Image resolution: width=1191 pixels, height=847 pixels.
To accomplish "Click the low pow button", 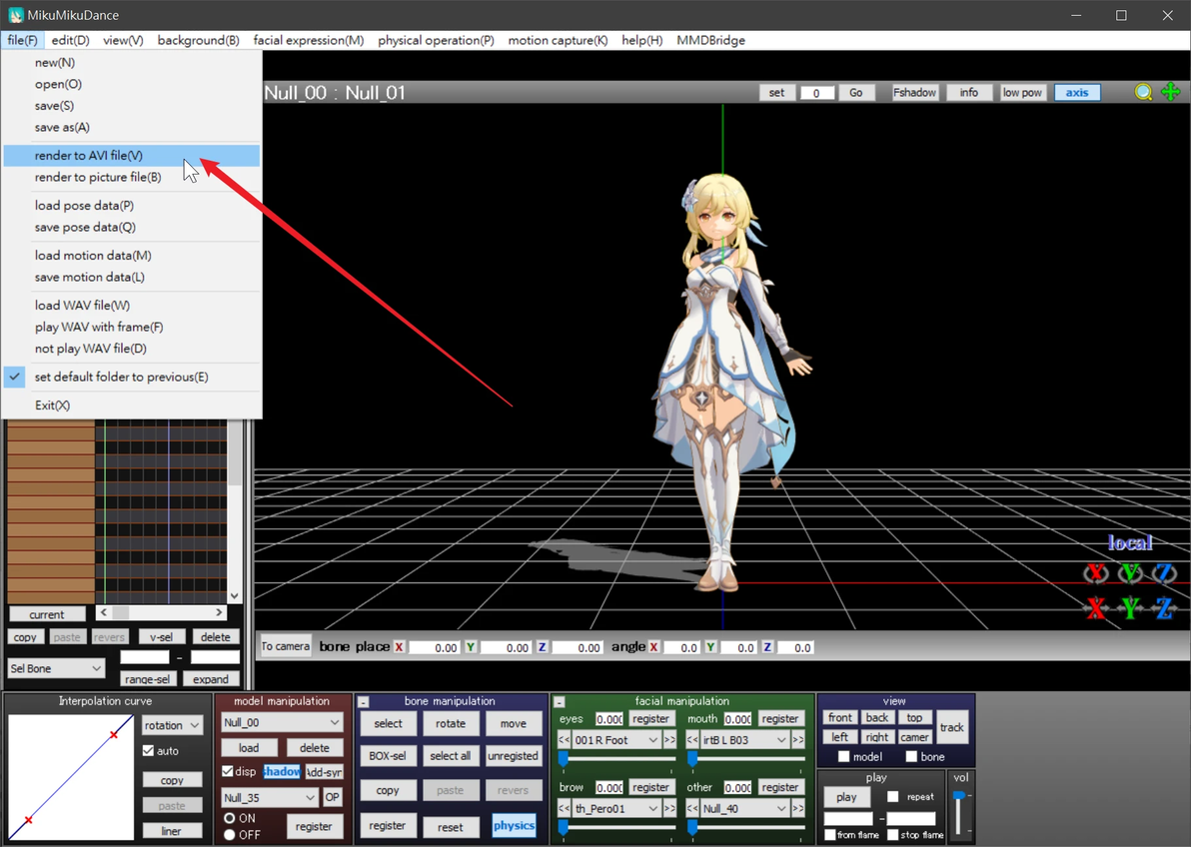I will (1022, 93).
